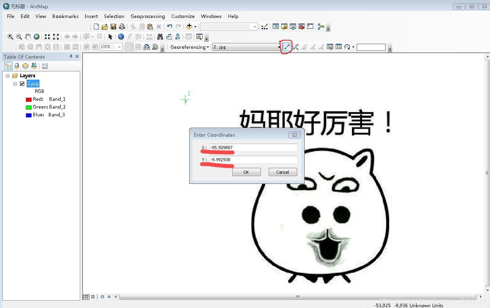Viewport: 490px width, 308px height.
Task: Open the Catalog window icon
Action: pyautogui.click(x=284, y=27)
